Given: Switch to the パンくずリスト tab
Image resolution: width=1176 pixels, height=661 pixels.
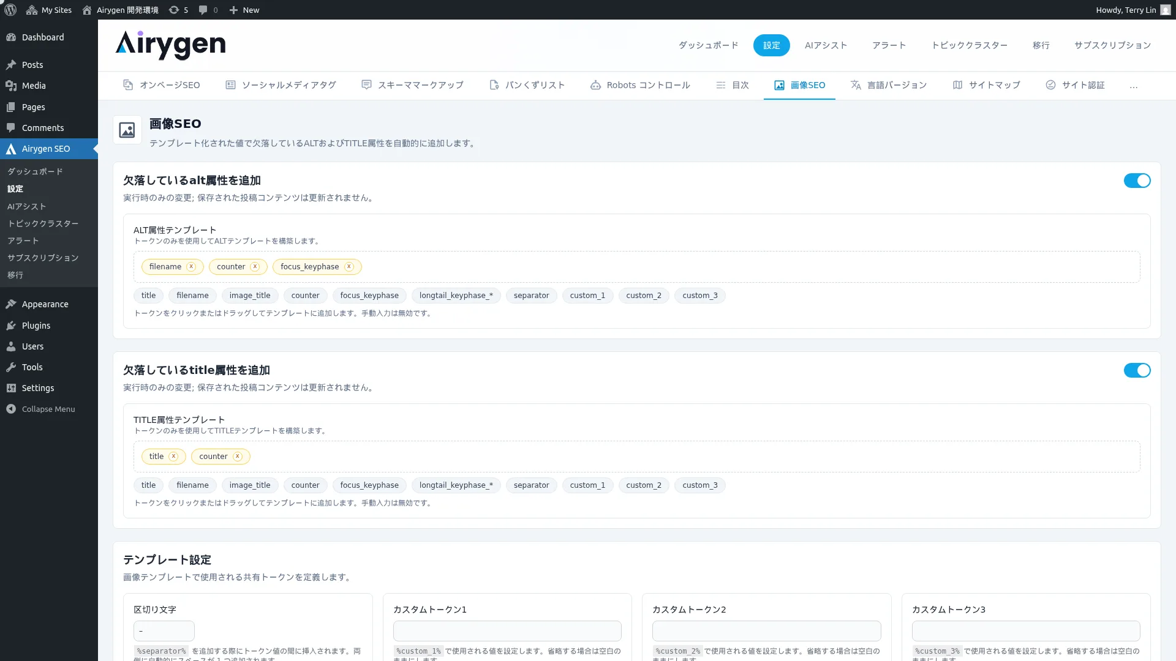Looking at the screenshot, I should coord(527,85).
